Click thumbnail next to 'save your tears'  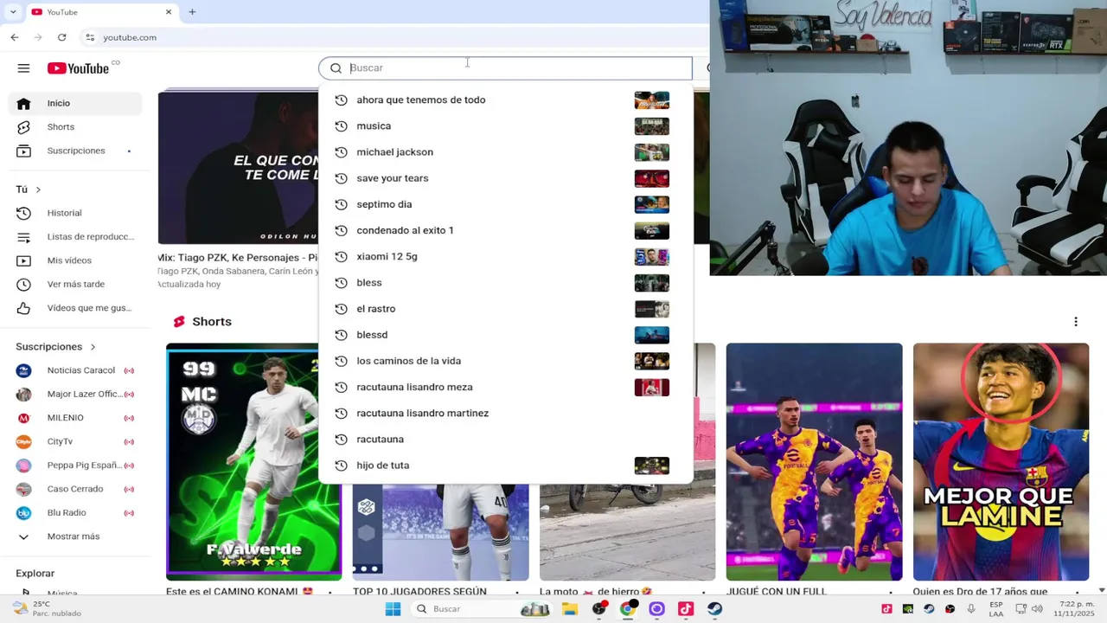(x=651, y=178)
